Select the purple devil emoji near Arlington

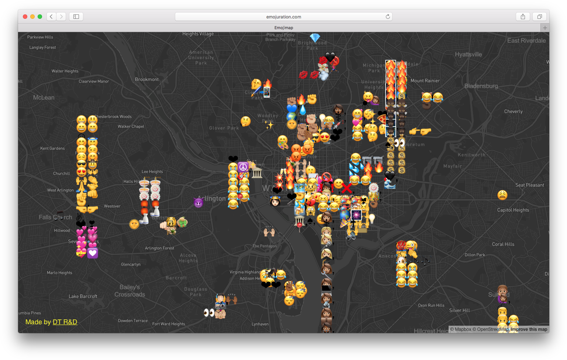[198, 202]
